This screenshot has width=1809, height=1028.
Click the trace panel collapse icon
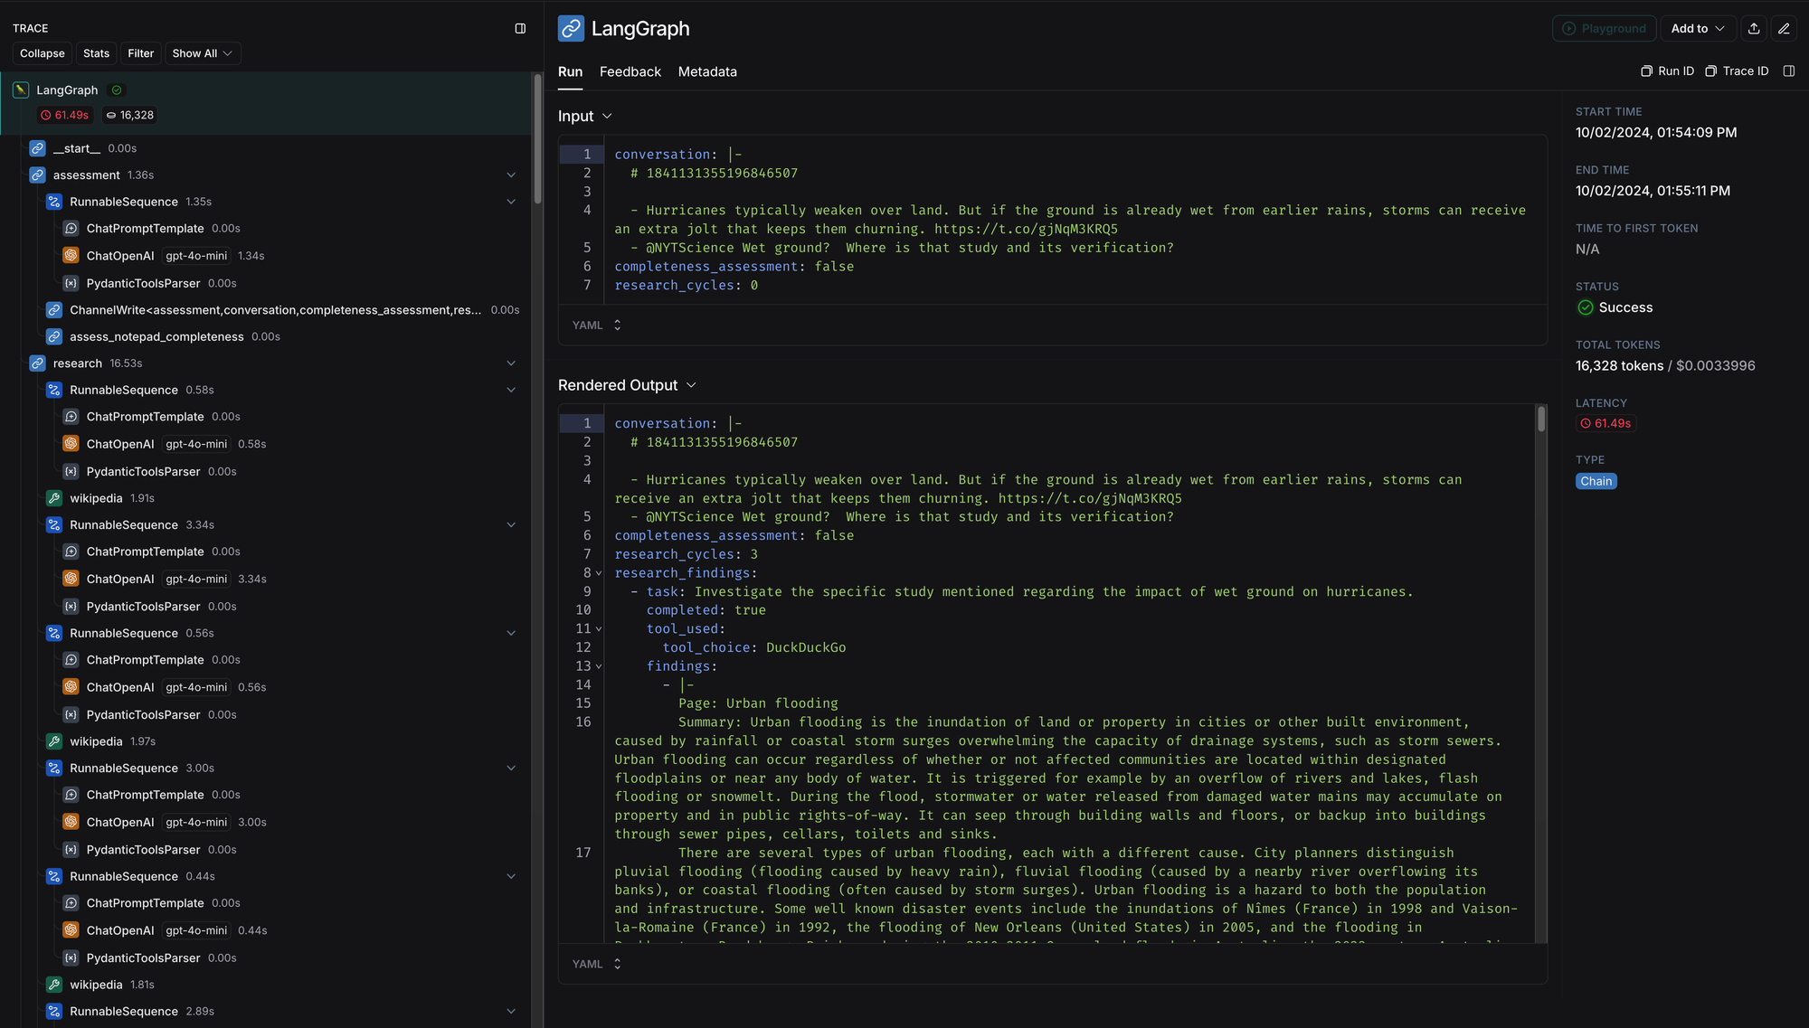[x=520, y=29]
